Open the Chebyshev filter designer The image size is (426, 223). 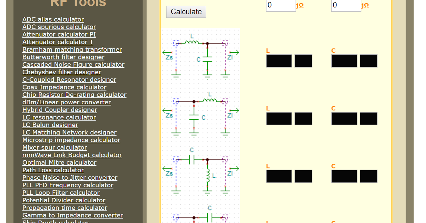62,72
